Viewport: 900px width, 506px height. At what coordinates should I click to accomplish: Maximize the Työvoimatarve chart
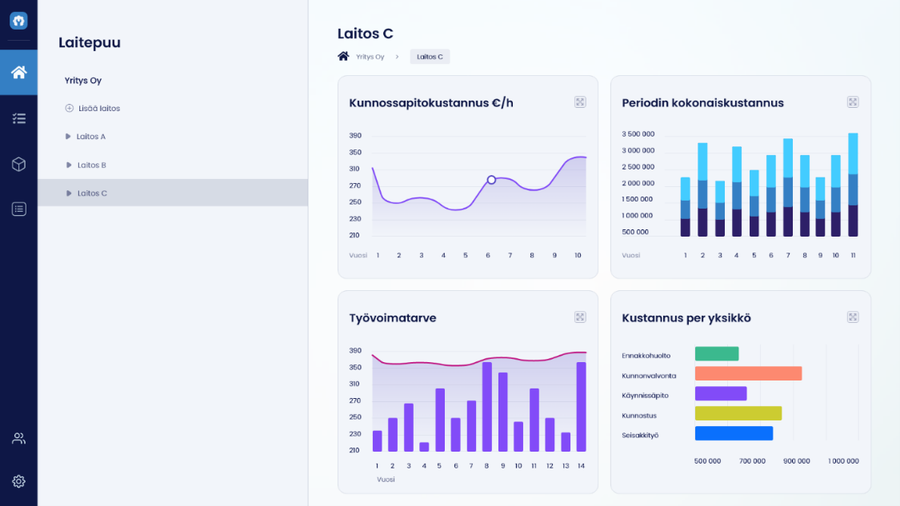pos(580,317)
